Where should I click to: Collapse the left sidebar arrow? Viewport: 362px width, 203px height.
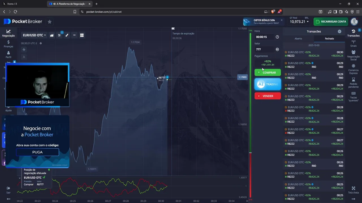(8, 199)
